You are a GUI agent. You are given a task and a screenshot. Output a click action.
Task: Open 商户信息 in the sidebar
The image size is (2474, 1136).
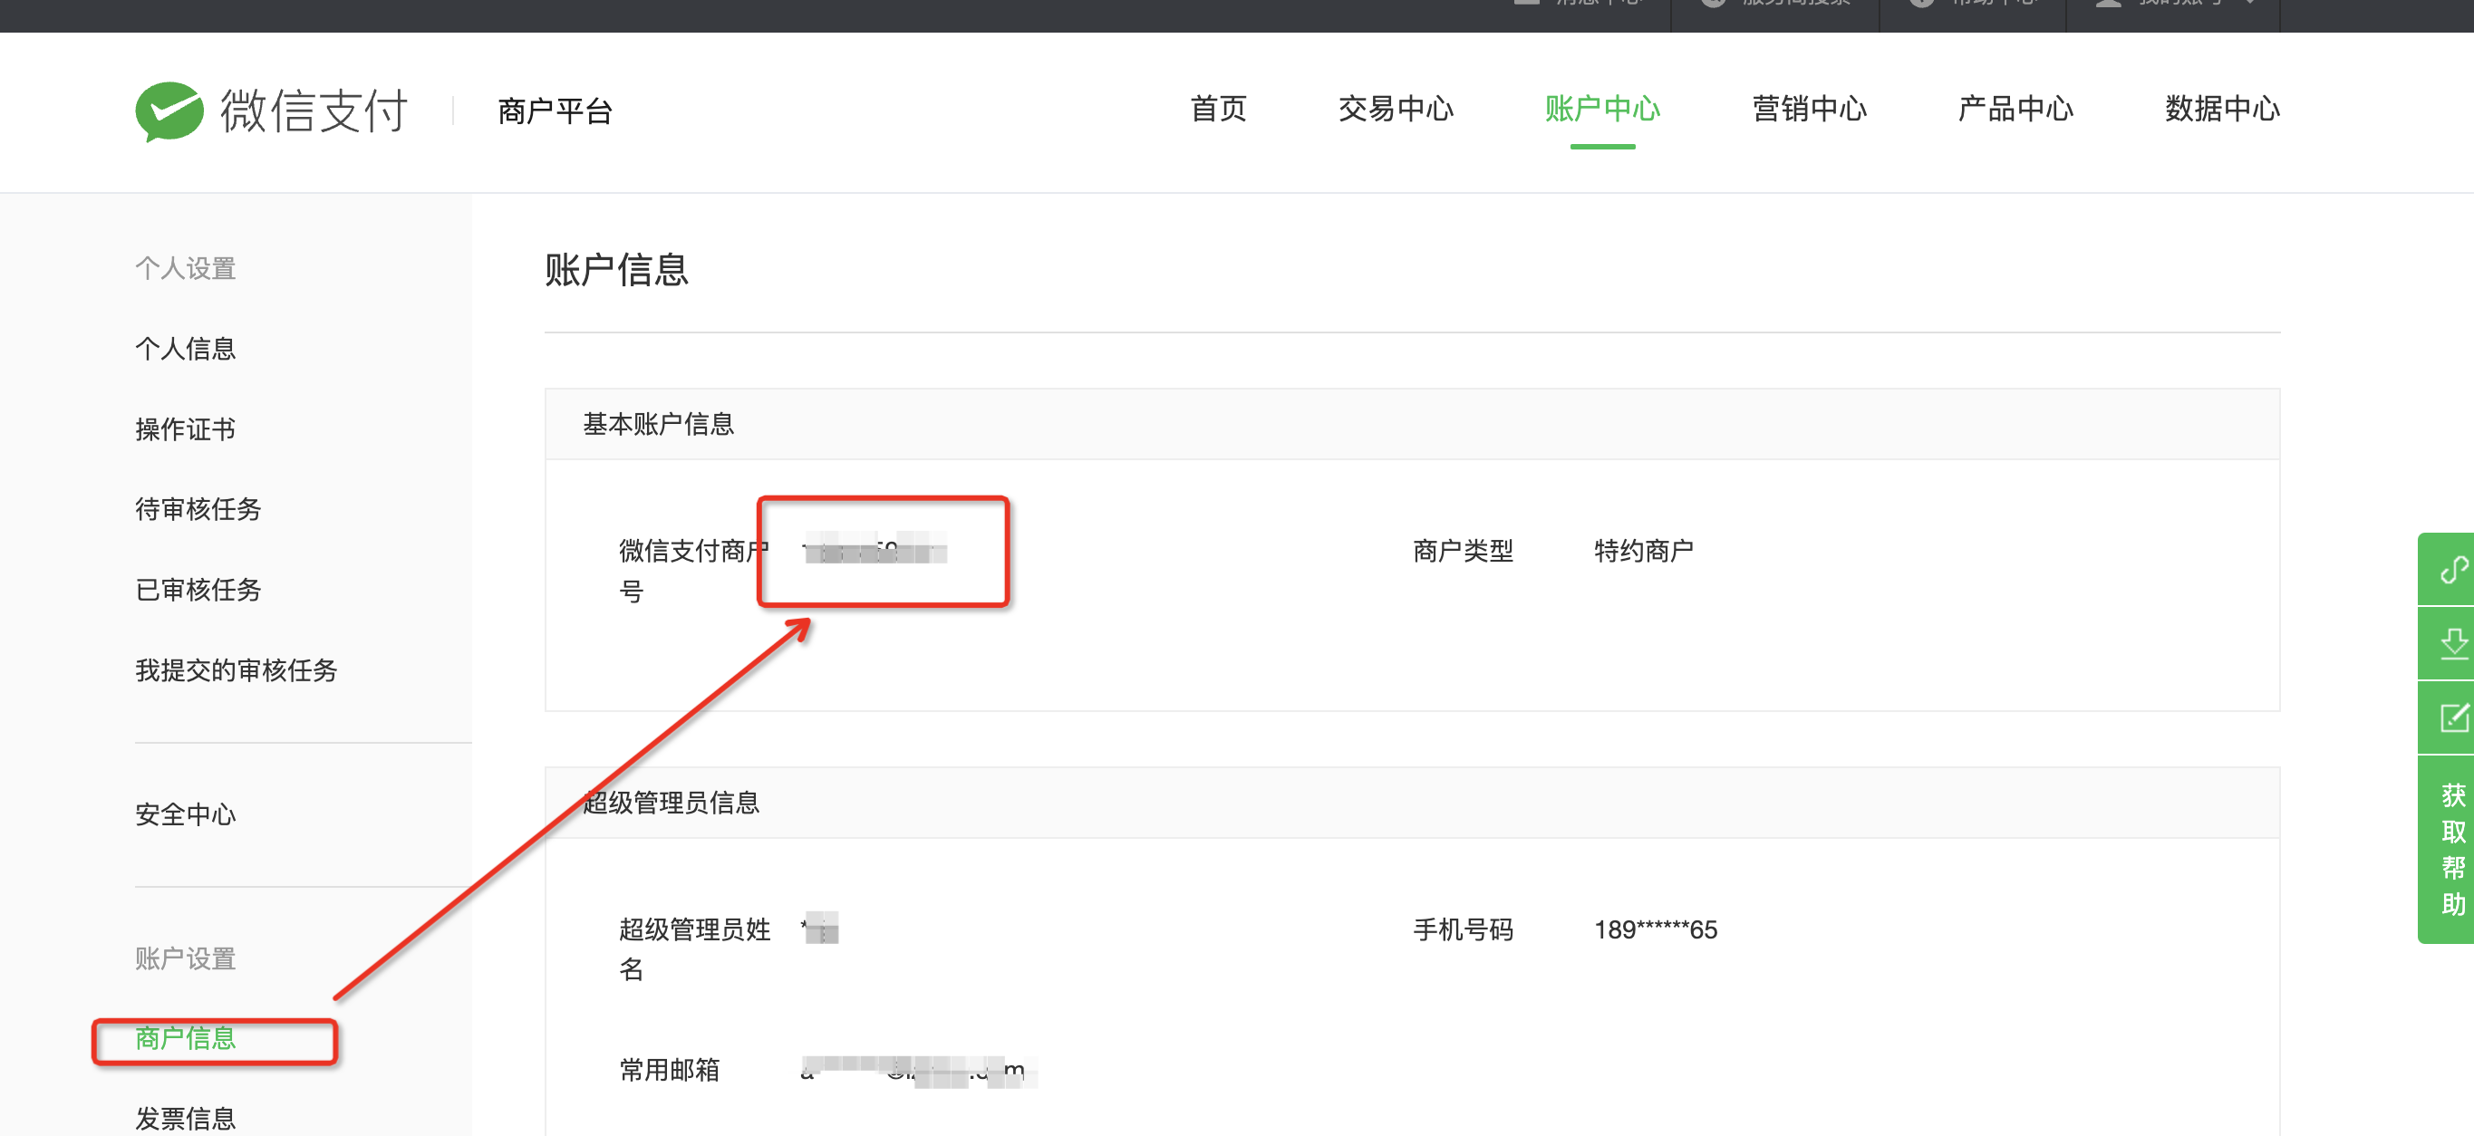tap(187, 1039)
